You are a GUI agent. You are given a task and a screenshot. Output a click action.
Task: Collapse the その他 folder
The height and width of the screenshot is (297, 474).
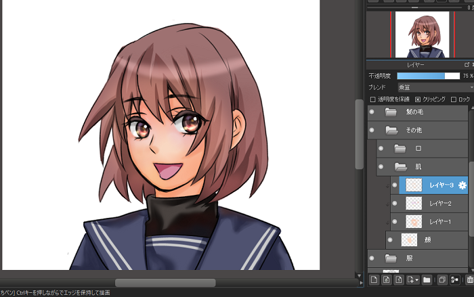tap(390, 130)
